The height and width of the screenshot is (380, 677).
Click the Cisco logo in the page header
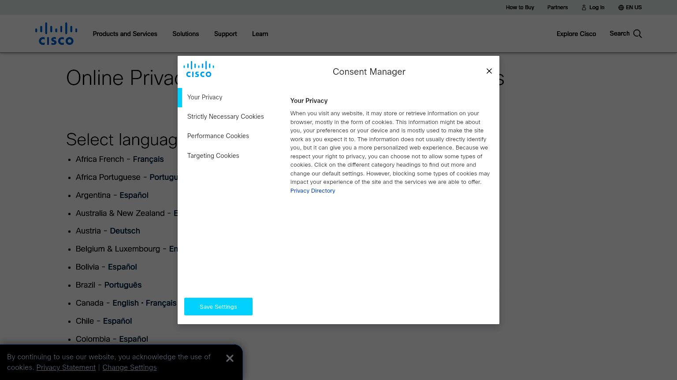pyautogui.click(x=56, y=34)
